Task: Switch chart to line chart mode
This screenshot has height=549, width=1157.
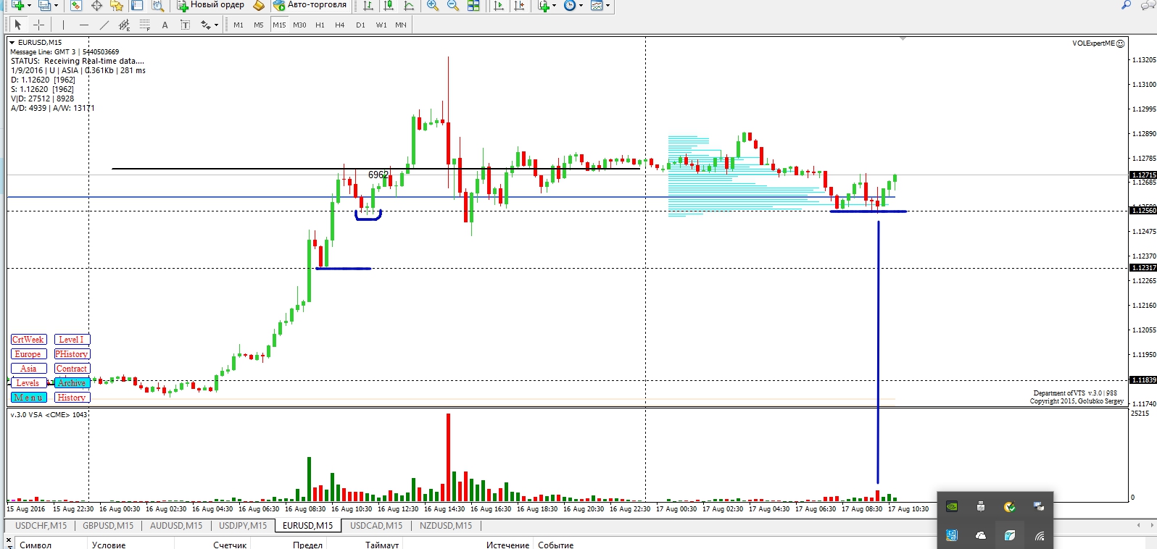Action: [x=409, y=5]
